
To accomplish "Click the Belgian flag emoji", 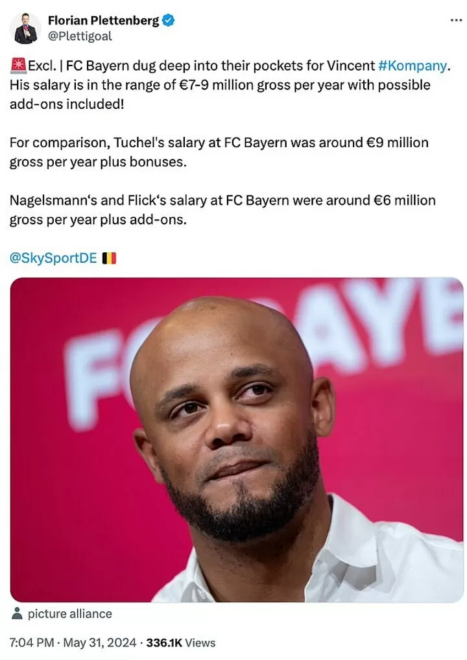I will pos(109,258).
